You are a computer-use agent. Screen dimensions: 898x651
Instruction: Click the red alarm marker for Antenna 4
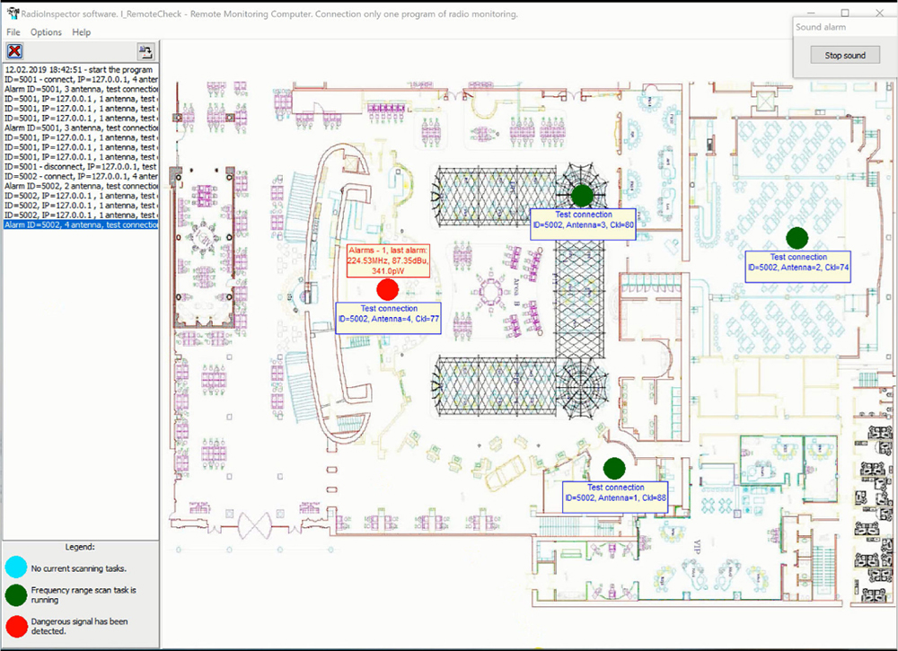point(387,289)
